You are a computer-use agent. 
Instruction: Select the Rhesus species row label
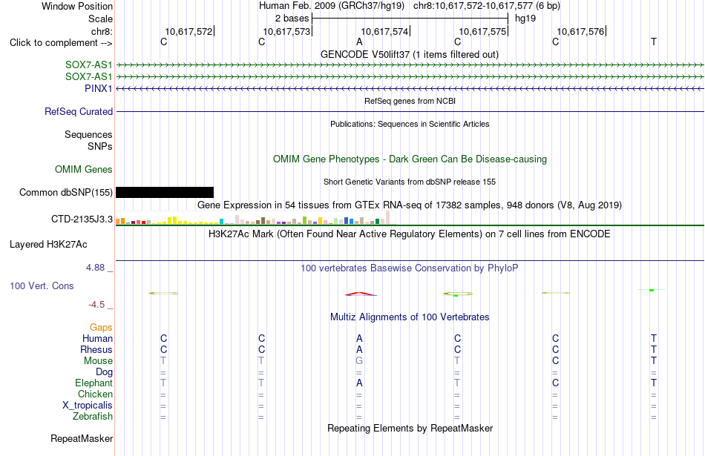point(96,349)
